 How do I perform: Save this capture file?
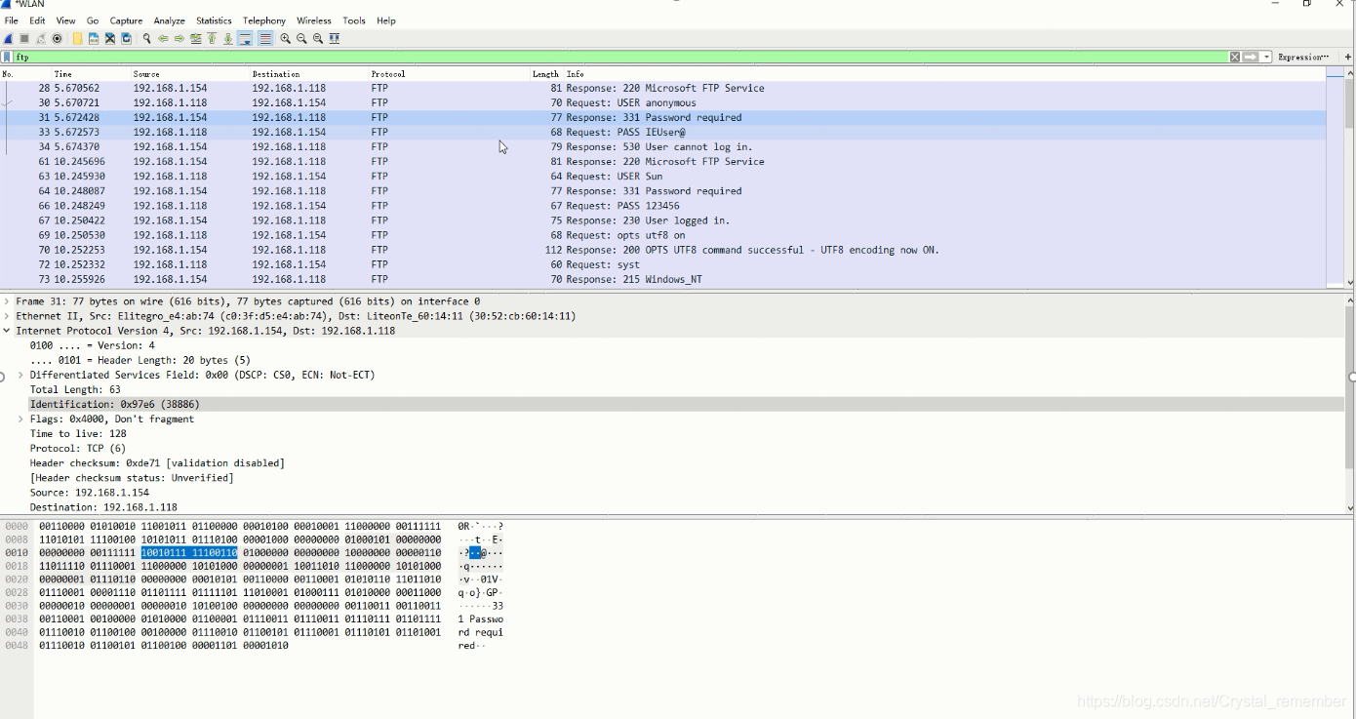(x=94, y=39)
